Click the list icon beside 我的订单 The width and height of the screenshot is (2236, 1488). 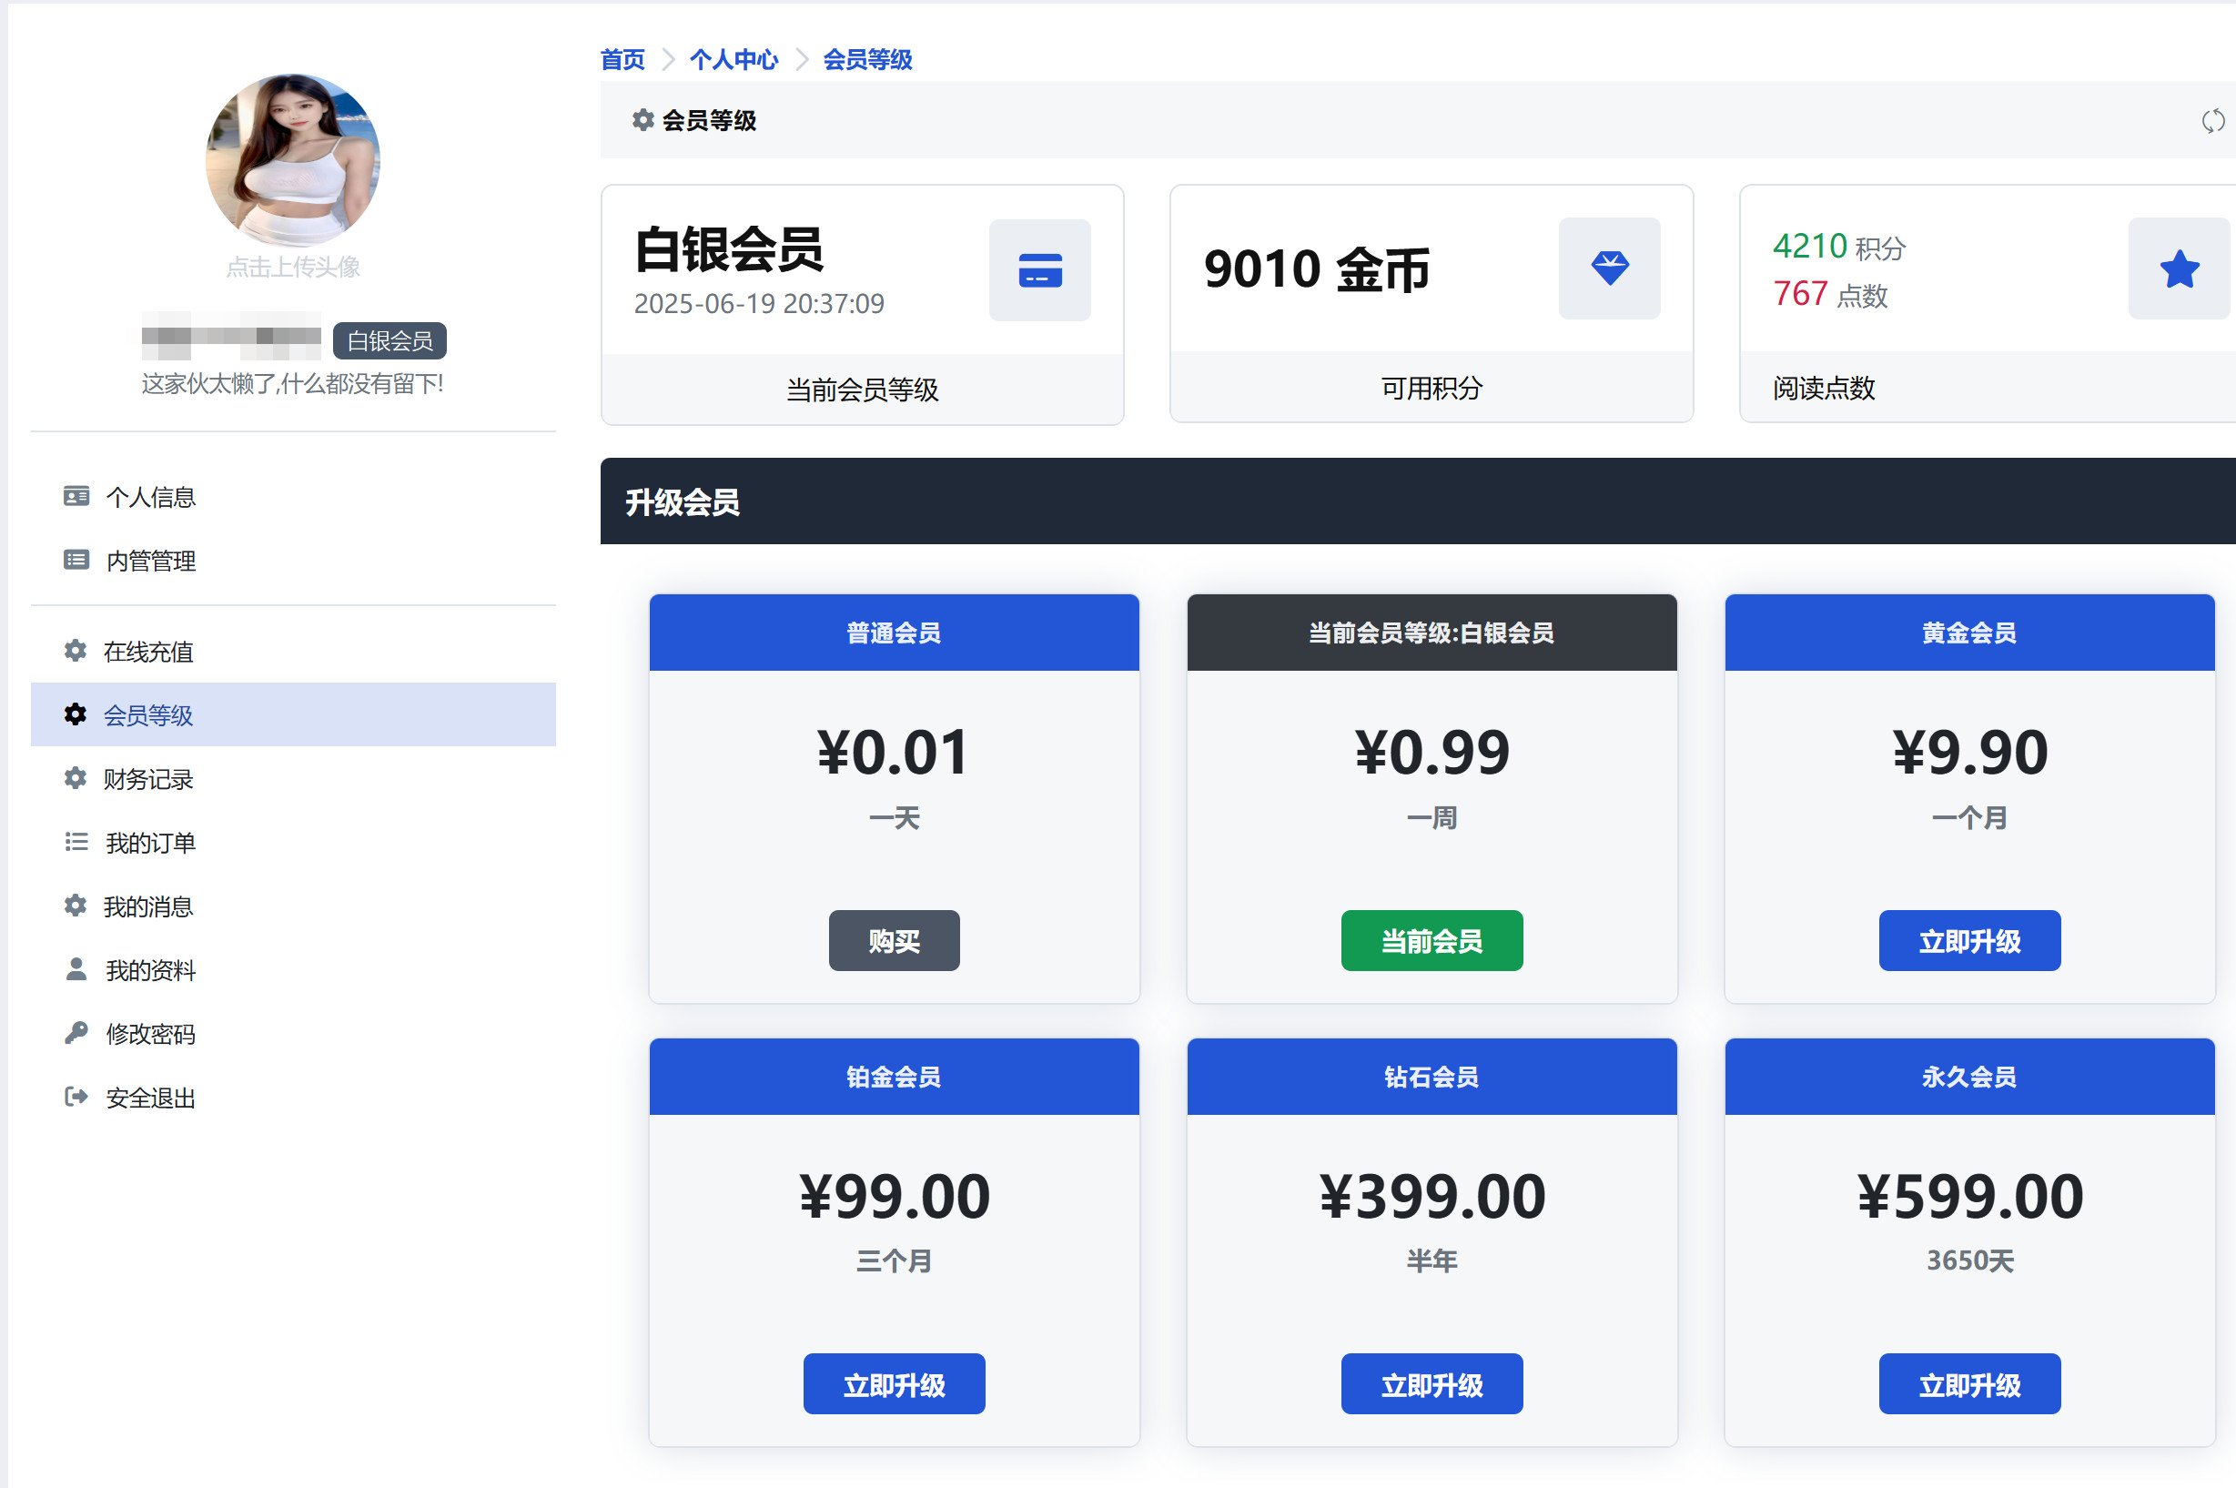pyautogui.click(x=76, y=843)
